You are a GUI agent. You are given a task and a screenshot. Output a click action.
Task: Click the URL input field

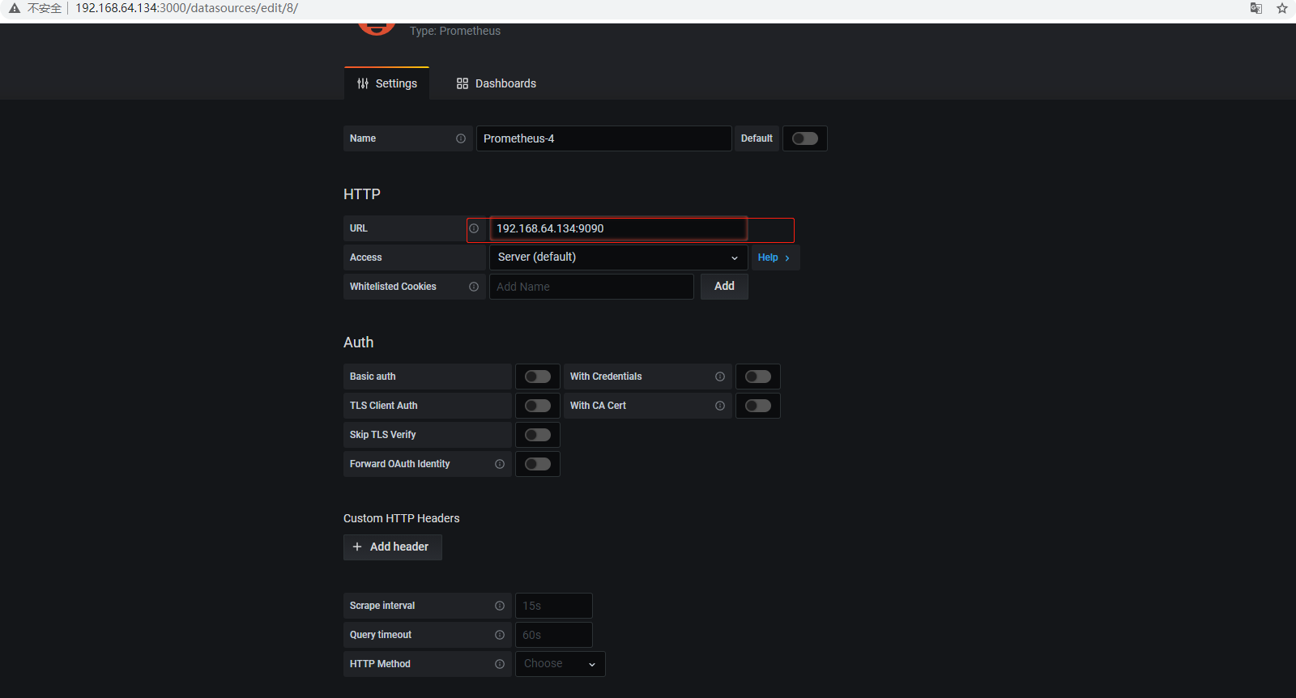coord(618,228)
